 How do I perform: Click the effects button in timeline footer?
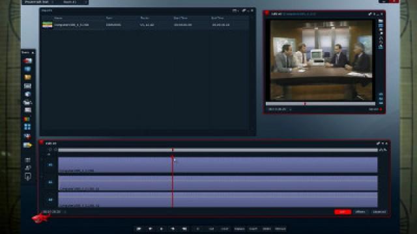(360, 212)
